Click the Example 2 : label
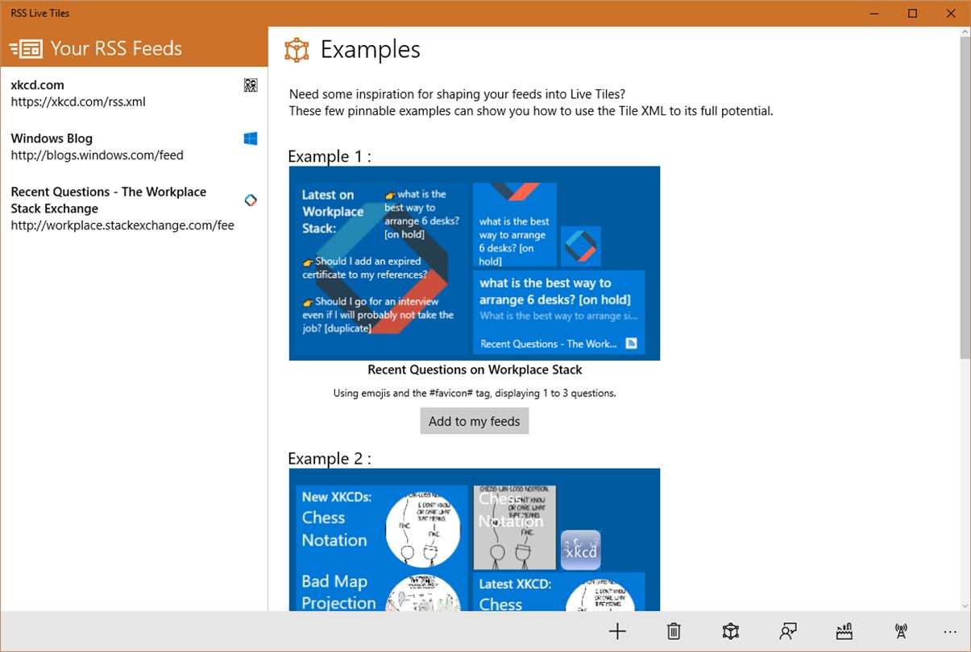 click(x=330, y=459)
